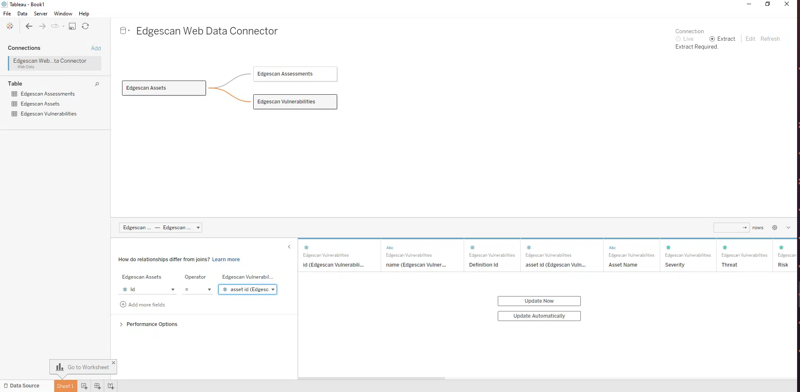Open the Server menu
Viewport: 800px width, 392px height.
41,14
